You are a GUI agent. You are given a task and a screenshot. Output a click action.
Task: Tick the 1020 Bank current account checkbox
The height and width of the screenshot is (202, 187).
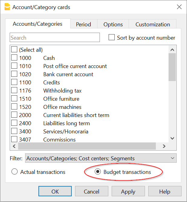[14, 74]
